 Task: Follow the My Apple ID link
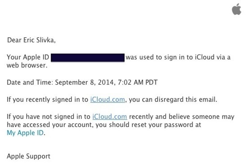tap(26, 133)
